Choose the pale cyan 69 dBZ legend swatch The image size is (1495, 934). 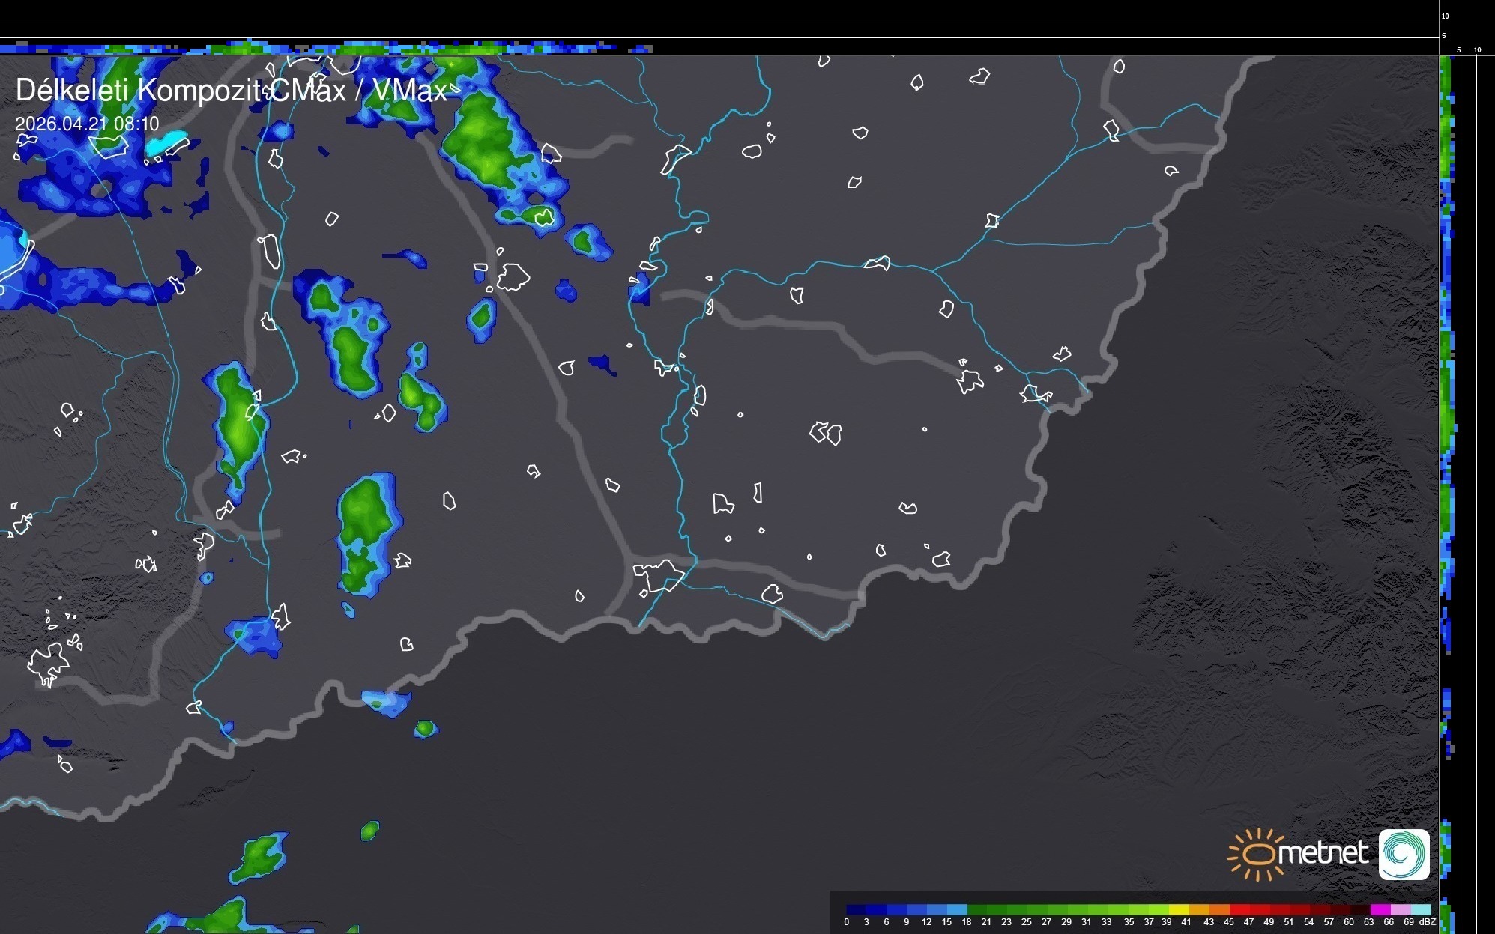[x=1421, y=910]
